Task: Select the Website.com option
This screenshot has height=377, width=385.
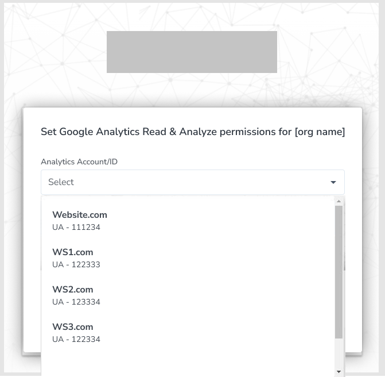Action: pyautogui.click(x=80, y=215)
